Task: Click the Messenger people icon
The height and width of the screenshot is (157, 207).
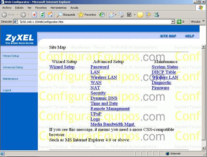Action: click(156, 15)
